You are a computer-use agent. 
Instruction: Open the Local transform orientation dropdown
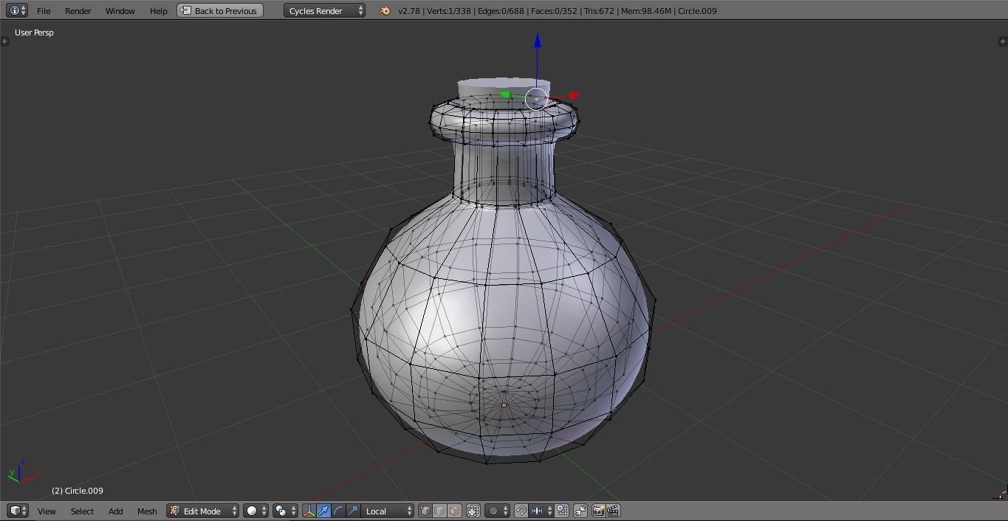click(x=388, y=511)
